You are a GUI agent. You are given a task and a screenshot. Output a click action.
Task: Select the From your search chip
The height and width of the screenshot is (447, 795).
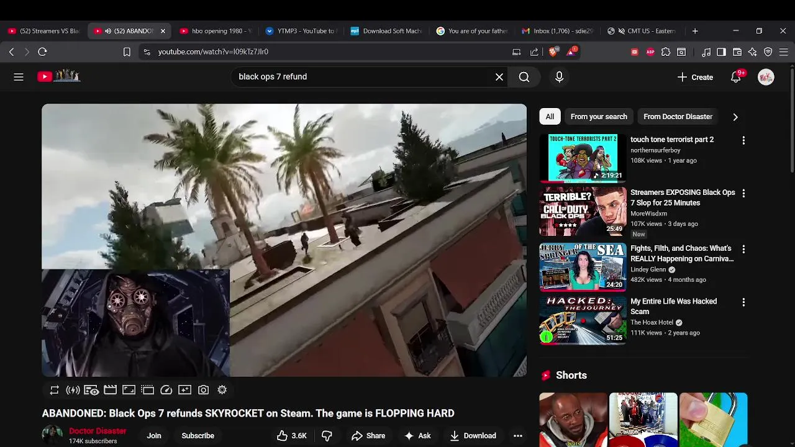point(599,117)
